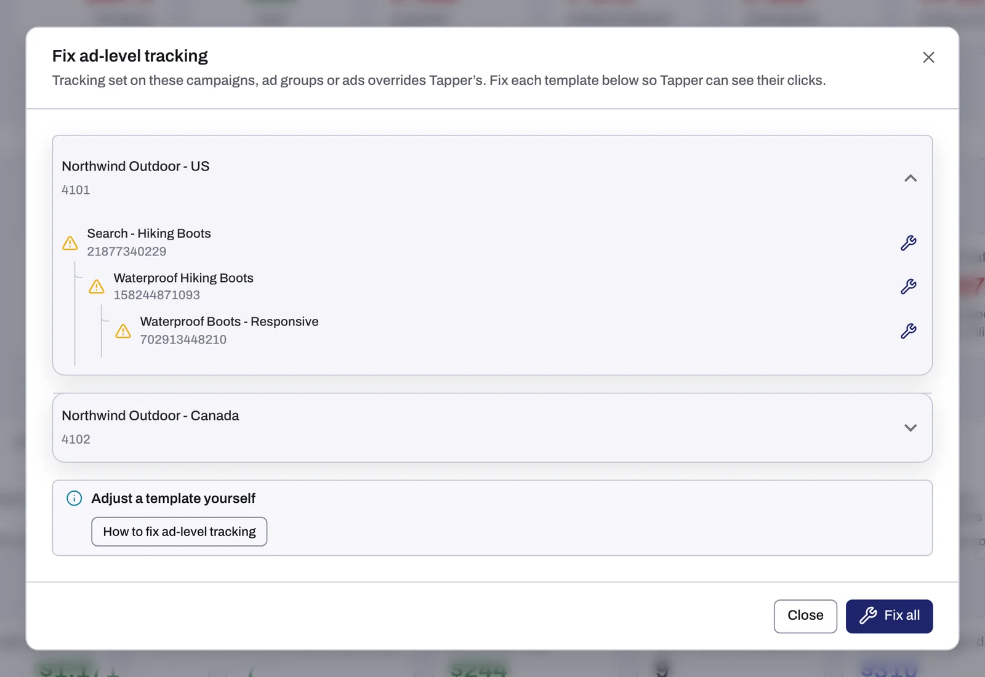The height and width of the screenshot is (677, 985).
Task: Click wrench icon for Search - Hiking Boots
Action: pos(909,242)
